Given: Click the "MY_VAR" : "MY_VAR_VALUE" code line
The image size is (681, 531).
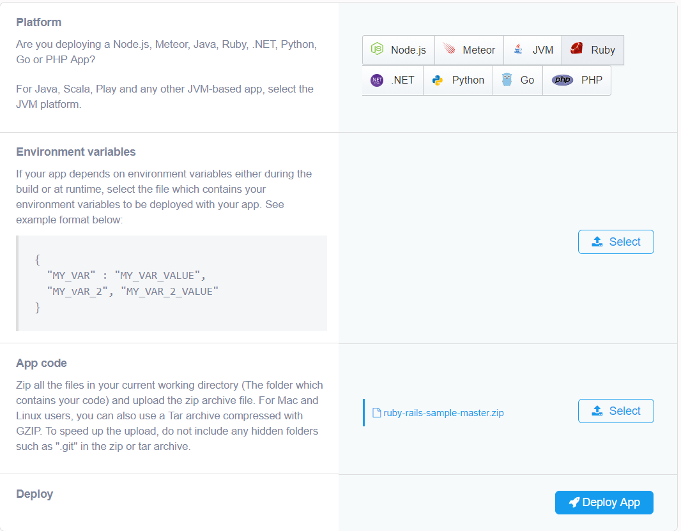Looking at the screenshot, I should coord(126,276).
